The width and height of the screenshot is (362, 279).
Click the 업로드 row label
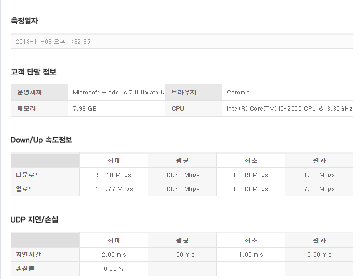[25, 189]
